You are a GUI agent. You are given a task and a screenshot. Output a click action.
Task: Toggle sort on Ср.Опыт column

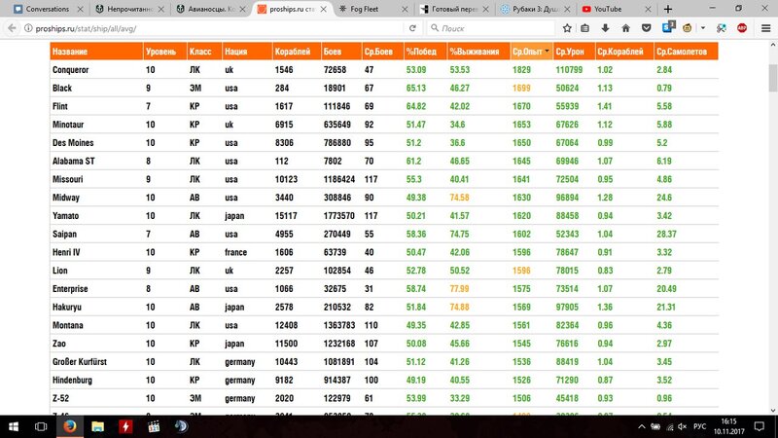pos(531,52)
